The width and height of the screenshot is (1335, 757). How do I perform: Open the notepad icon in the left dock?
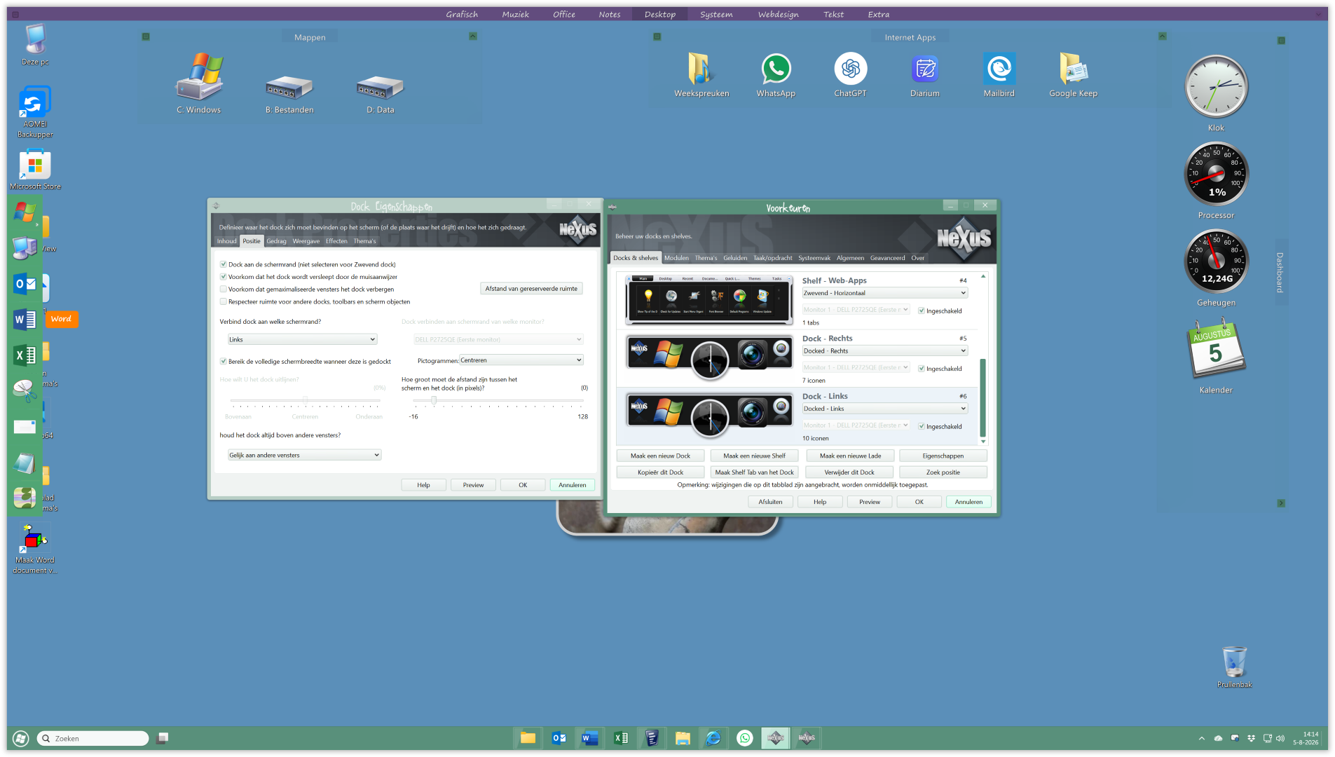25,463
